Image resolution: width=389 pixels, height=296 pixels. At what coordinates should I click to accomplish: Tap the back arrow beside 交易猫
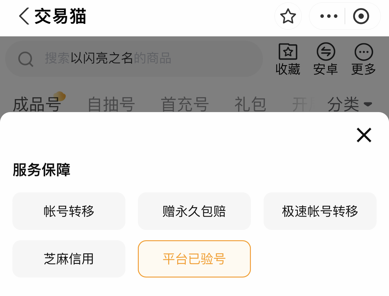click(x=24, y=16)
